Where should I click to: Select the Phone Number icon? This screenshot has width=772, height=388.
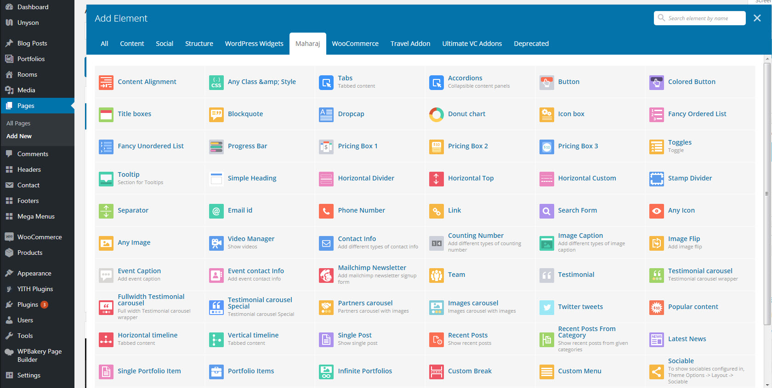(326, 211)
